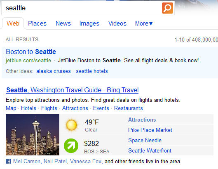Click the green flight arrow icon
Screen dimensions: 218x169
[71, 146]
